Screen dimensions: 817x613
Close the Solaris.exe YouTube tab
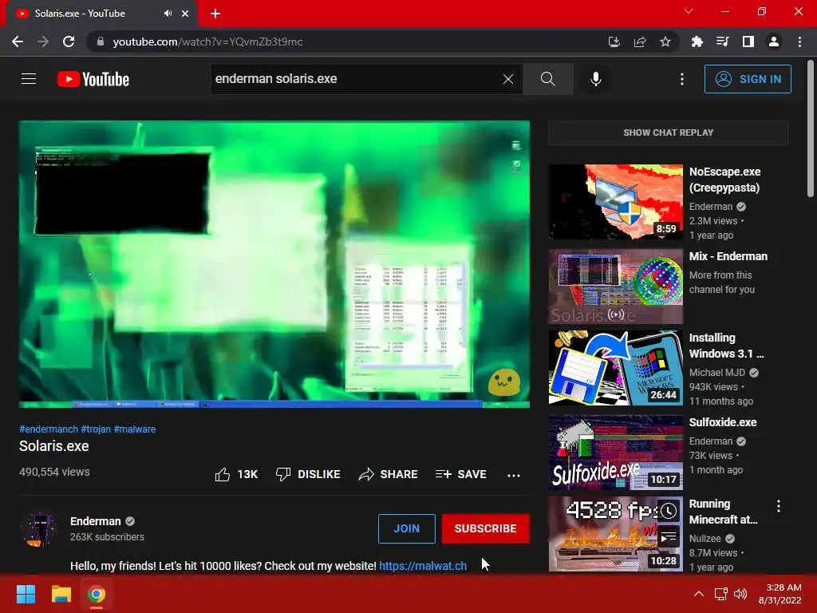[185, 14]
